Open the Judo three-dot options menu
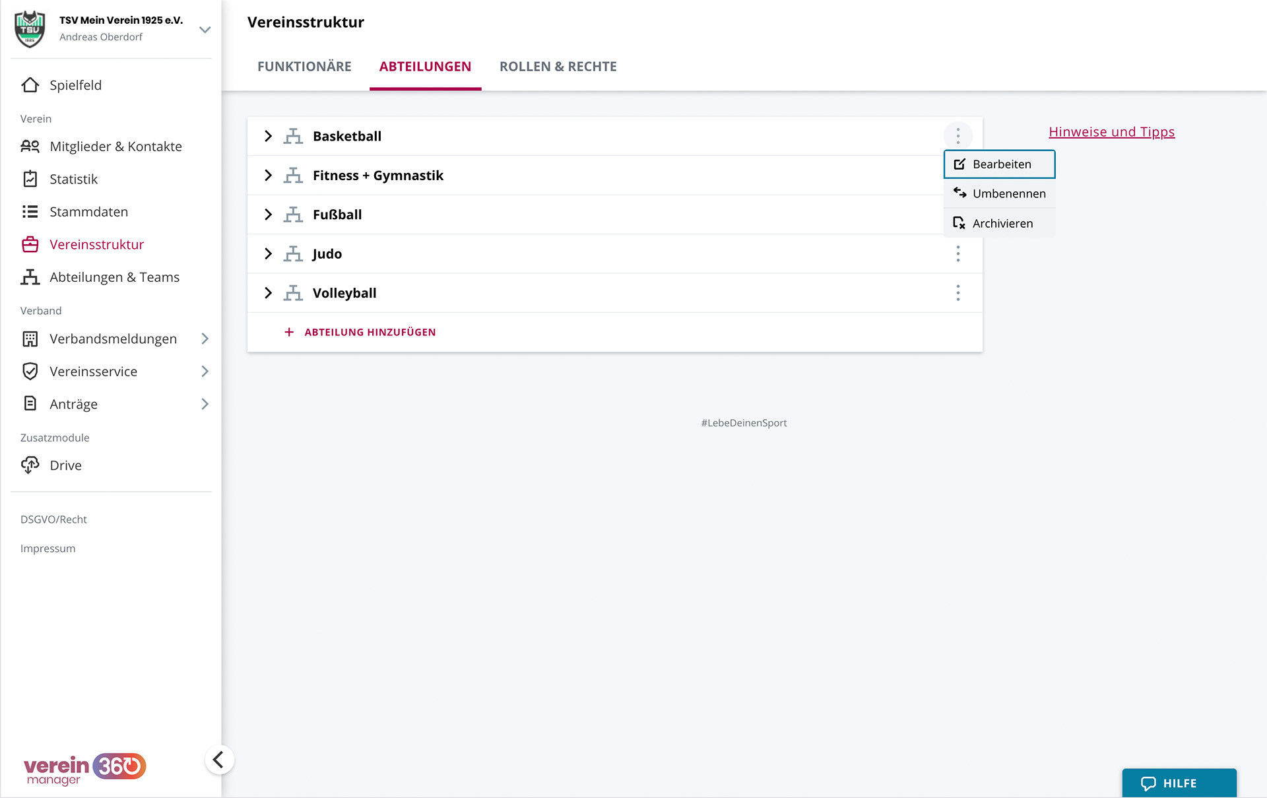 958,253
